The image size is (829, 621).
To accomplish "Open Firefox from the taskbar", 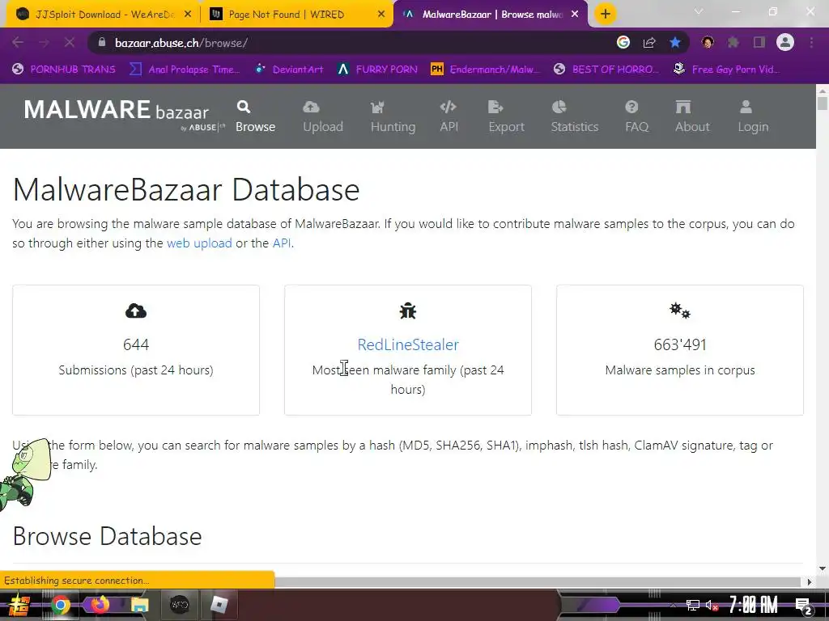I will 100,605.
